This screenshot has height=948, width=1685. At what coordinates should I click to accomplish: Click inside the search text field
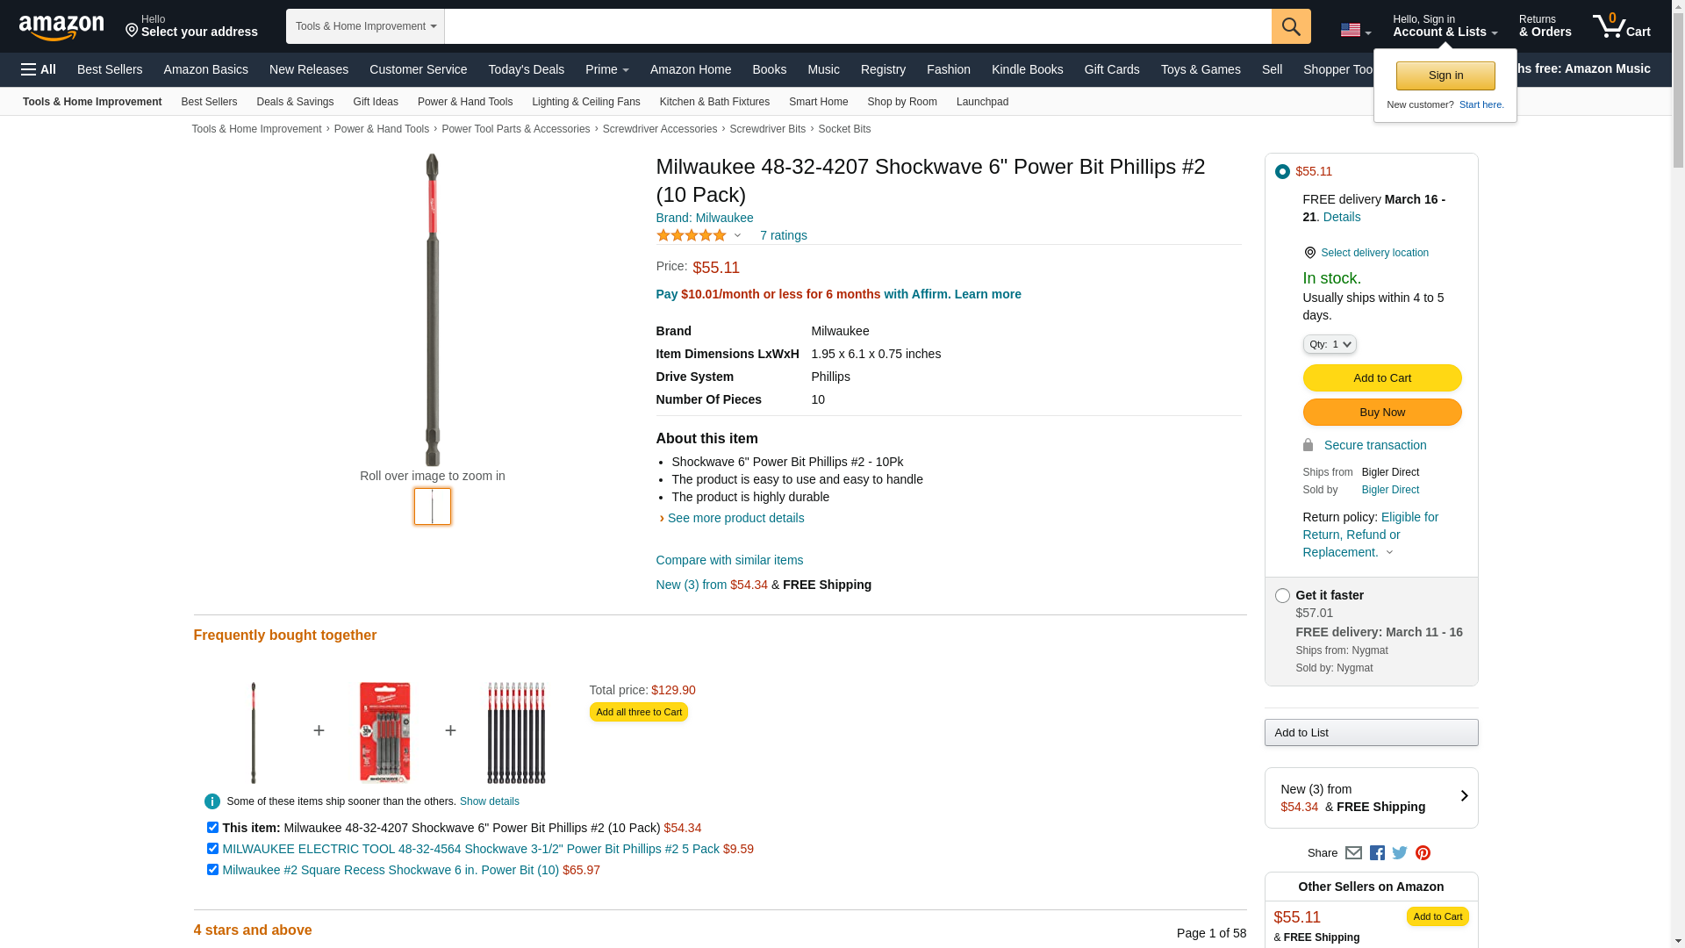pos(857,26)
